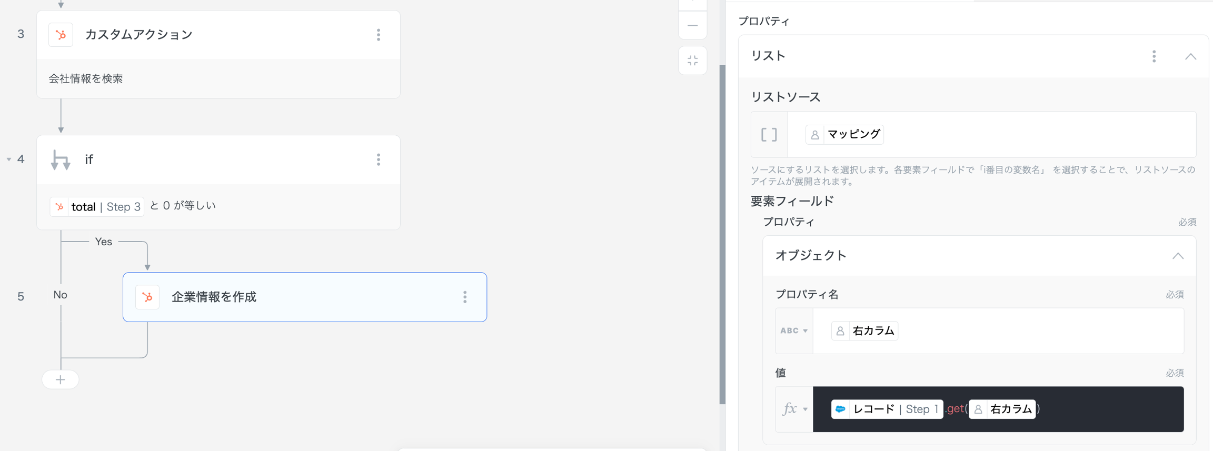The image size is (1213, 451).
Task: Open the fx type dropdown for 値
Action: [794, 409]
